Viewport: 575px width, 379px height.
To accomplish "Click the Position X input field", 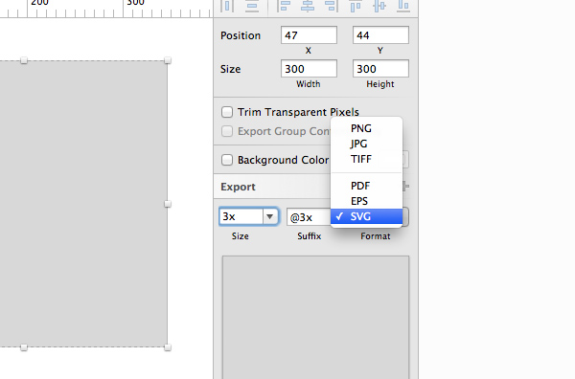I will pyautogui.click(x=309, y=35).
